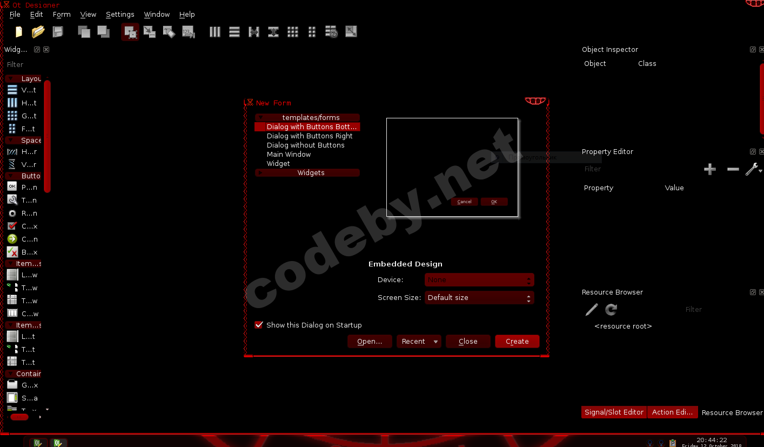Click Lay Out Horizontally in Splitter icon
Viewport: 764px width, 447px height.
tap(254, 32)
